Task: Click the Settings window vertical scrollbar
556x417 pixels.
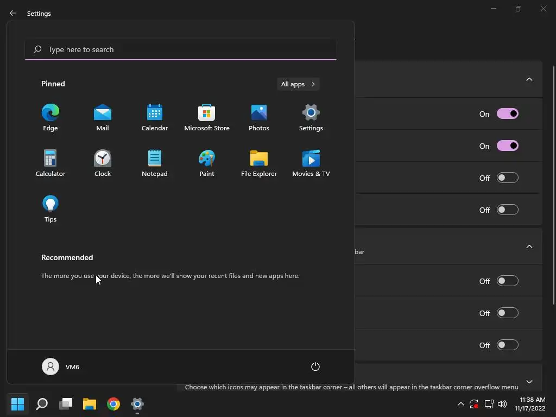Action: (554, 185)
